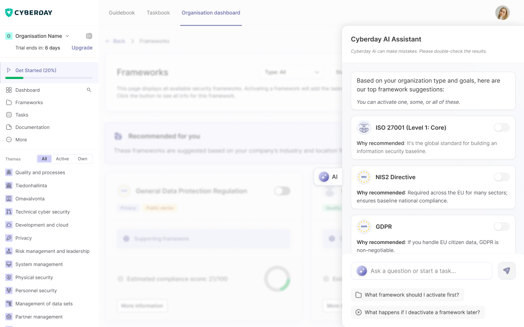Viewport: 524px width, 327px height.
Task: Open user profile avatar
Action: [502, 13]
